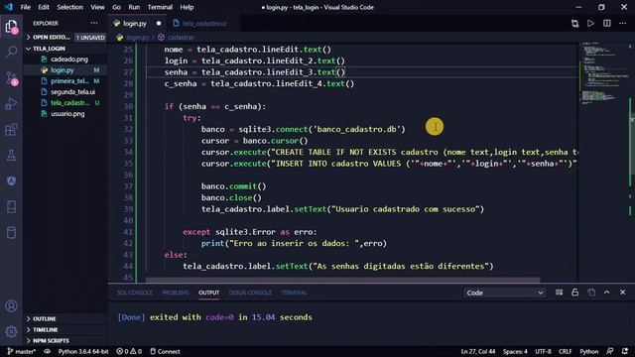Image resolution: width=635 pixels, height=357 pixels.
Task: Switch to the DEBUG CONSOLE panel tab
Action: pyautogui.click(x=250, y=293)
